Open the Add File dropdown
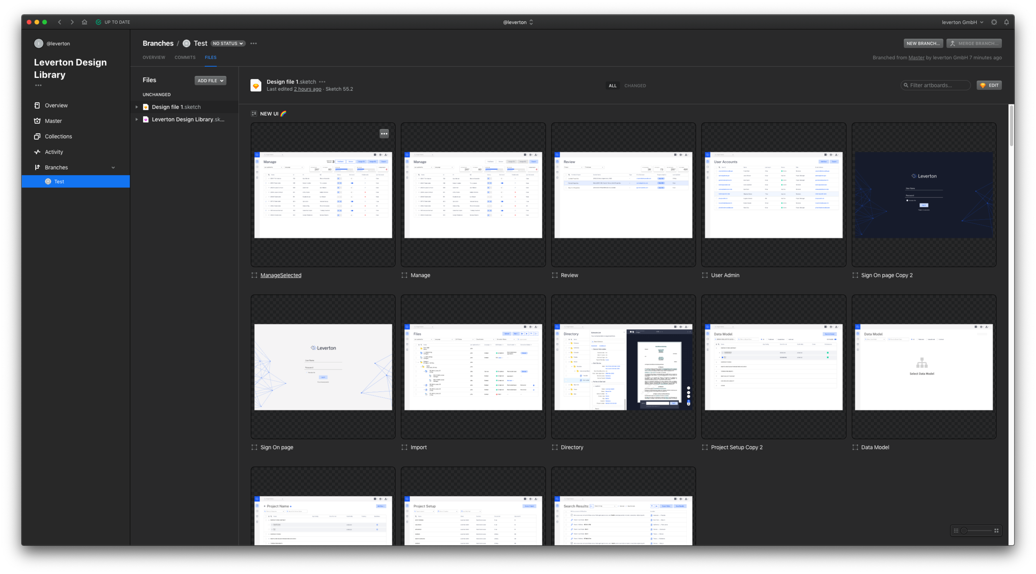Screen dimensions: 1036x574 pyautogui.click(x=211, y=81)
